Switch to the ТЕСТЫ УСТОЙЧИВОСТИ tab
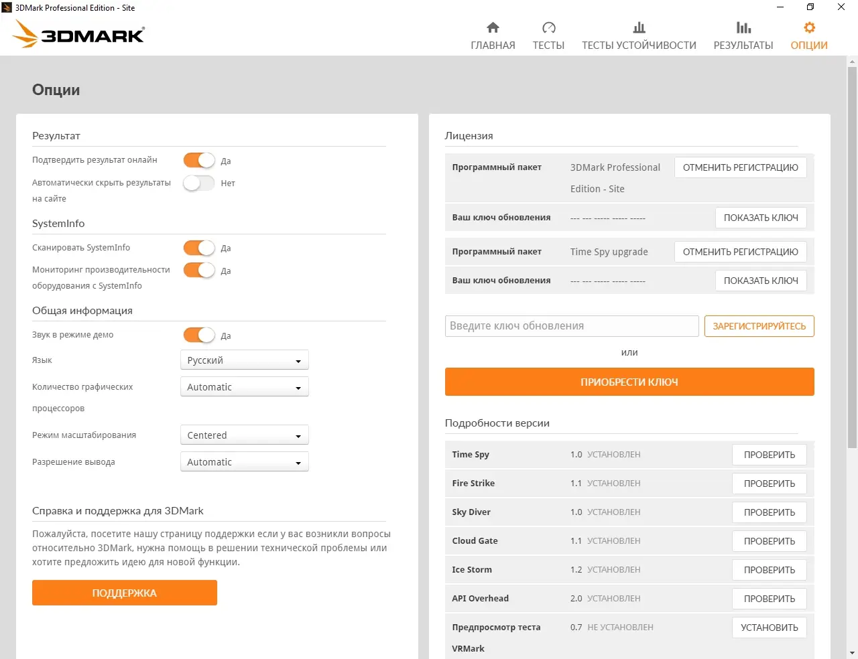 tap(639, 35)
